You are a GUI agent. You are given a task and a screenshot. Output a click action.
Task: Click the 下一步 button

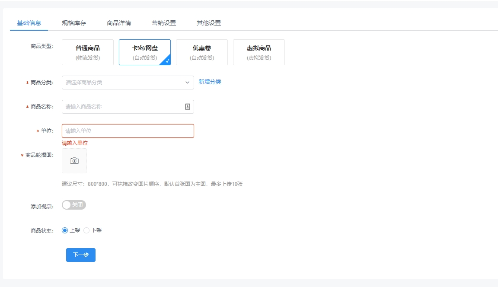click(x=81, y=255)
